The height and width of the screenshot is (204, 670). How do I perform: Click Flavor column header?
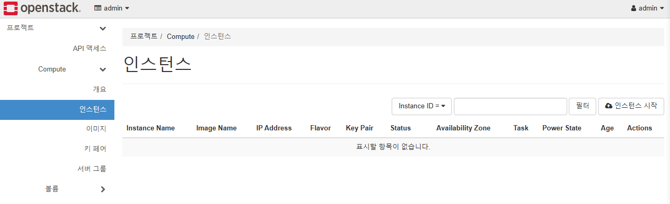(x=321, y=128)
